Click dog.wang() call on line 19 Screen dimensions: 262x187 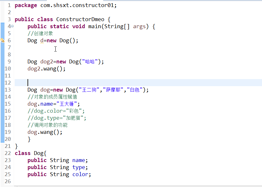45,132
